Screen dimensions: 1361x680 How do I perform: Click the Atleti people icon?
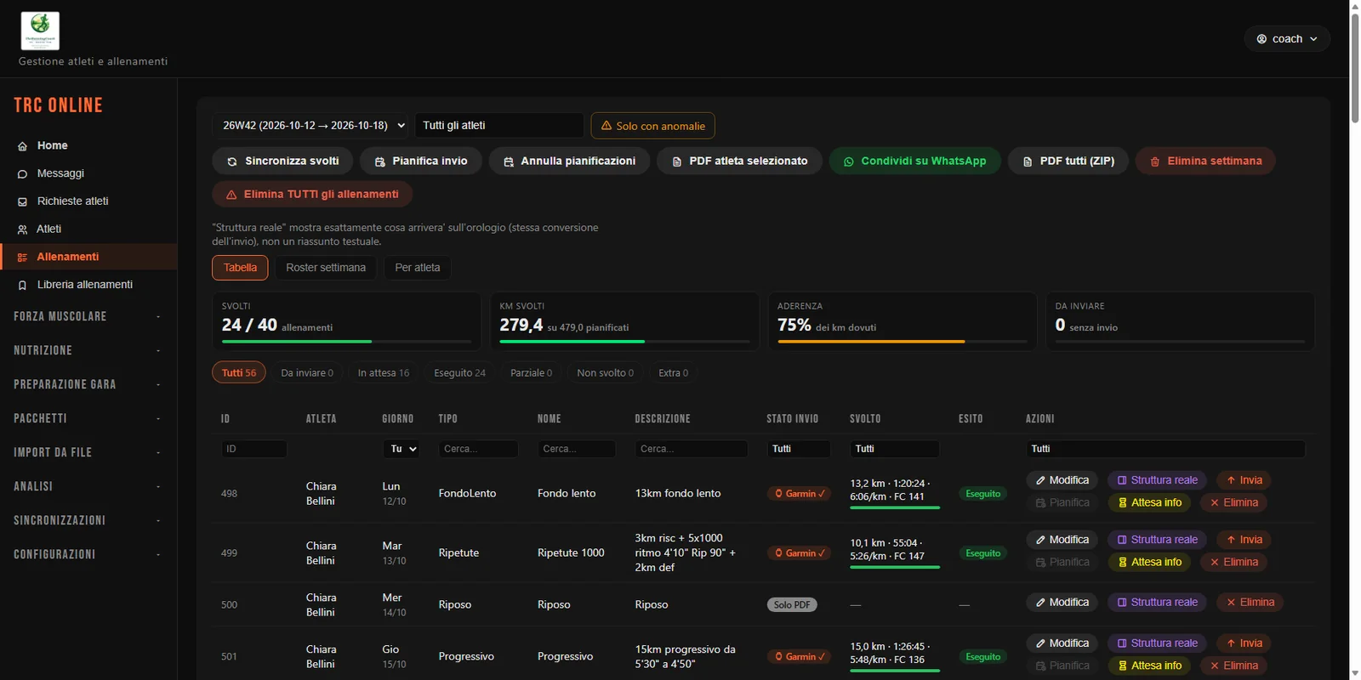(x=22, y=229)
